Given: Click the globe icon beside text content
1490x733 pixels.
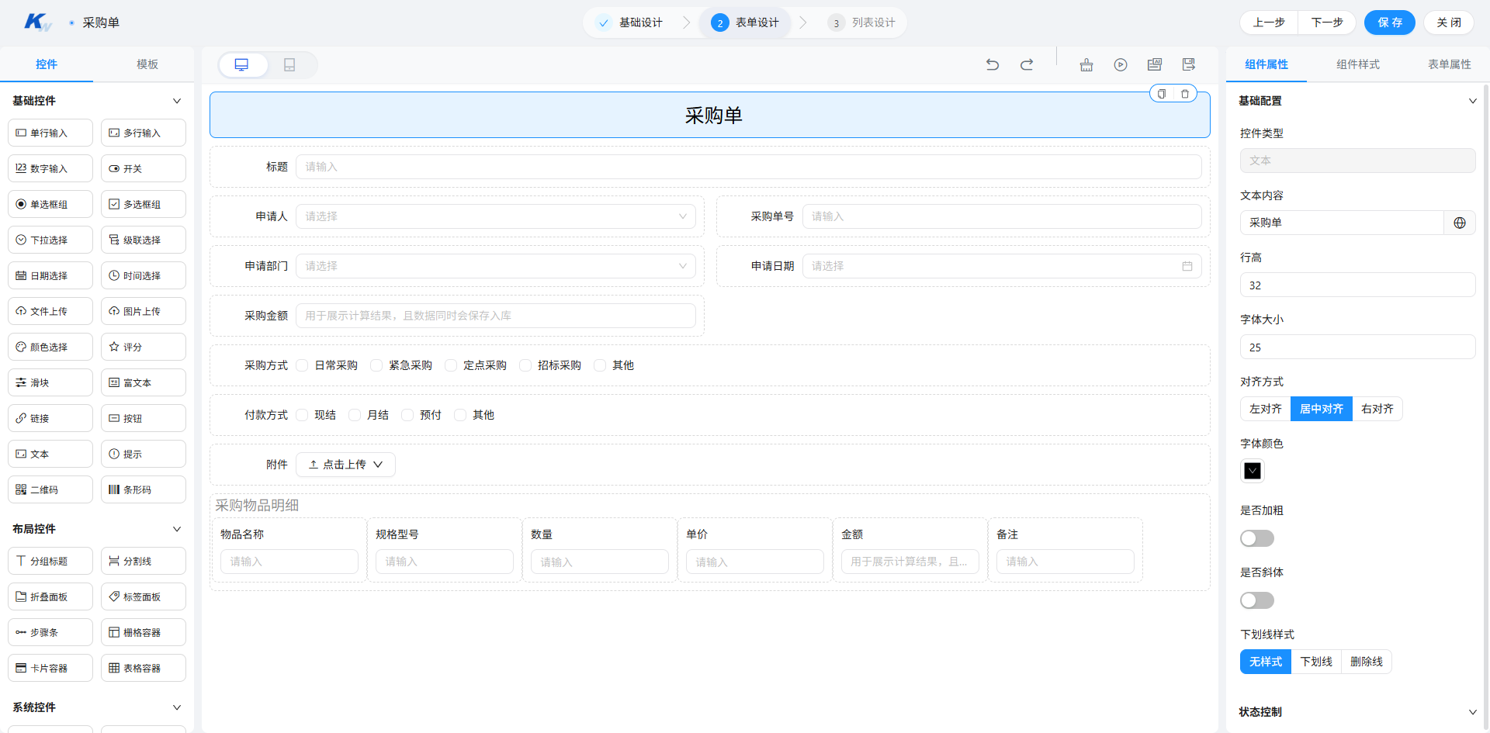Looking at the screenshot, I should click(1460, 223).
